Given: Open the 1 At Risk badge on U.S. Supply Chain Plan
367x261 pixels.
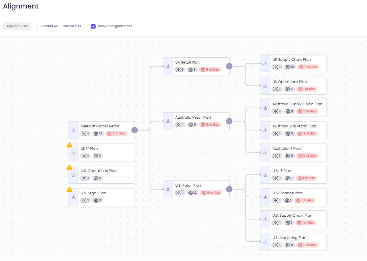Looking at the screenshot, I should tap(306, 223).
